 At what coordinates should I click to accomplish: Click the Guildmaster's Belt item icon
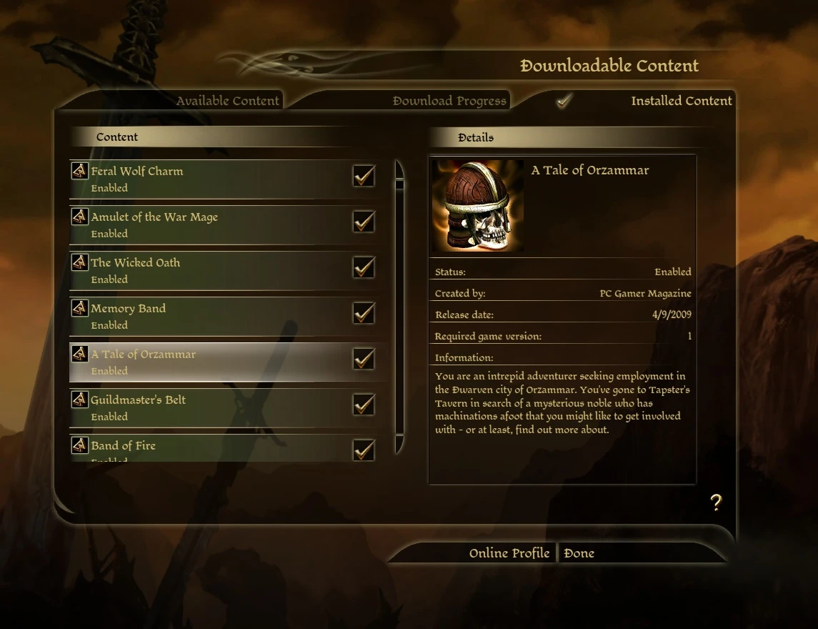coord(79,400)
